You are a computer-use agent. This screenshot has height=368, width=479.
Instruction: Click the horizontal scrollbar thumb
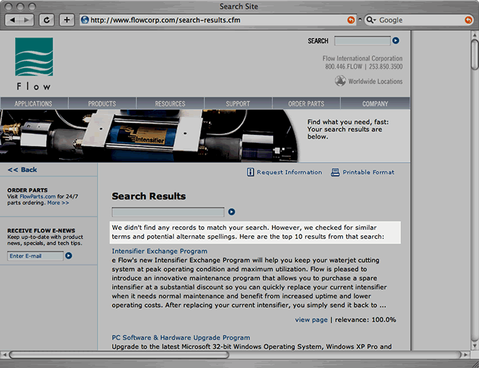coord(119,354)
